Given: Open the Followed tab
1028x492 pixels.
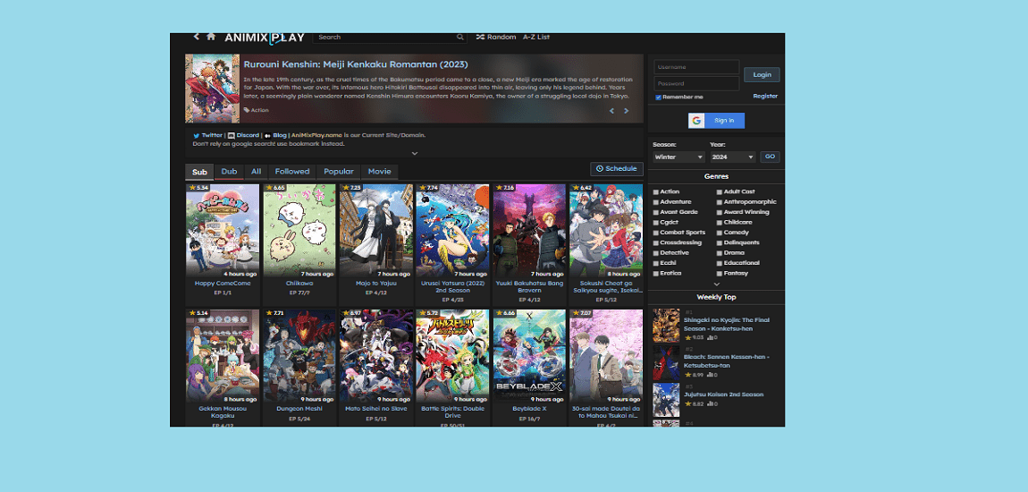Looking at the screenshot, I should point(291,172).
